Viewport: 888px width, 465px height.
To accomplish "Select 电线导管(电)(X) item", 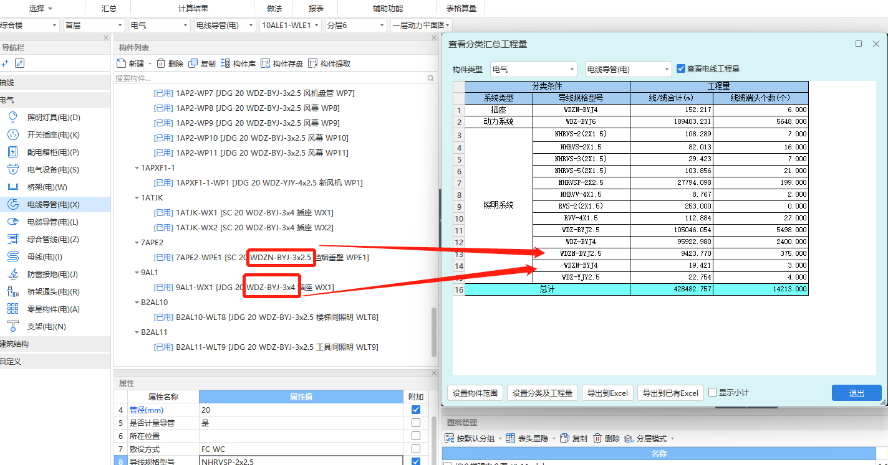I will tap(53, 204).
